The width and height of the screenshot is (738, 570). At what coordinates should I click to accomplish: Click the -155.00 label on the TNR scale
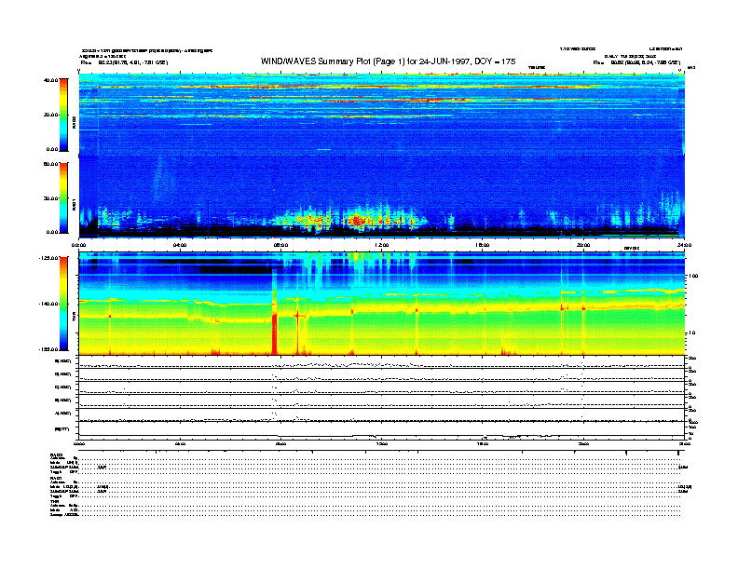tap(49, 349)
